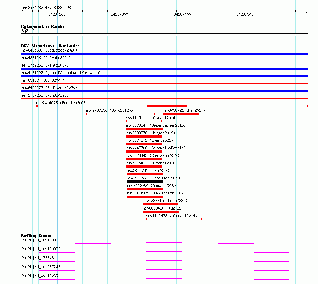318x284 pixels.
Task: Click the red bar under nsv2818185
Action: tap(145, 197)
